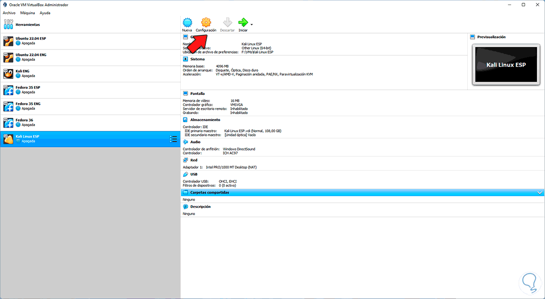Click 'Disquete, Óptica, Disco duro' boot order
This screenshot has height=299, width=545.
(238, 70)
